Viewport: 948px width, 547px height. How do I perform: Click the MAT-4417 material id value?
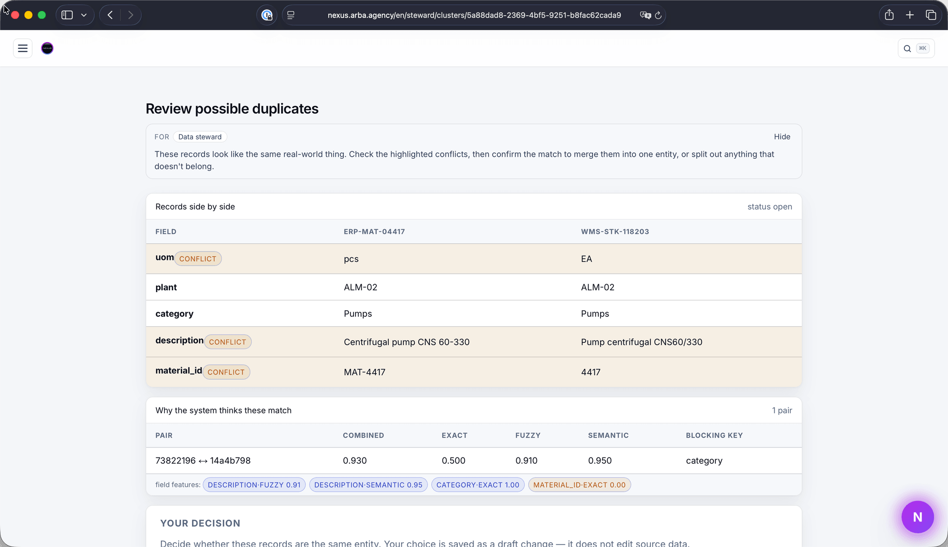(365, 372)
